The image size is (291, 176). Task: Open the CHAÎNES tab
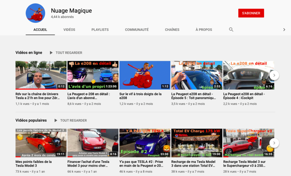172,30
